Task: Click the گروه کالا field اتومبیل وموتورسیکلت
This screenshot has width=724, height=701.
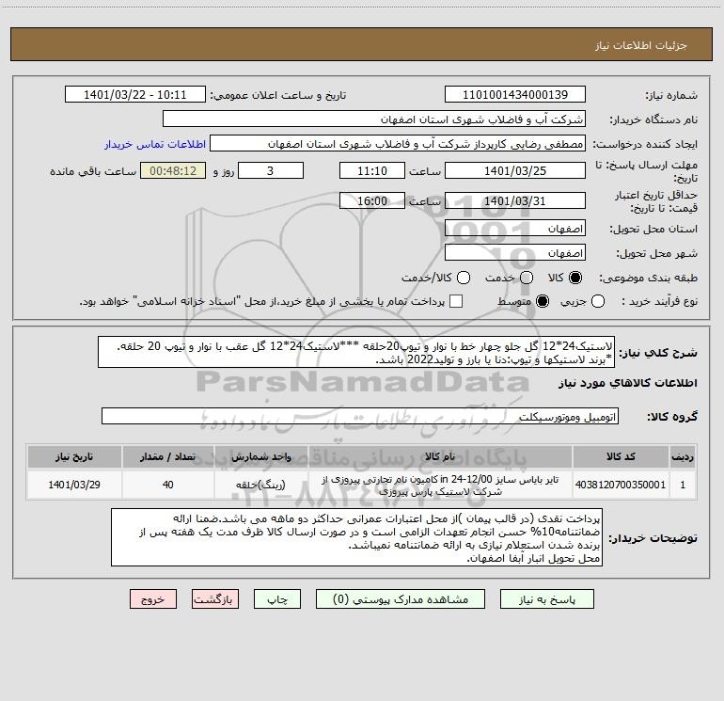Action: click(360, 416)
